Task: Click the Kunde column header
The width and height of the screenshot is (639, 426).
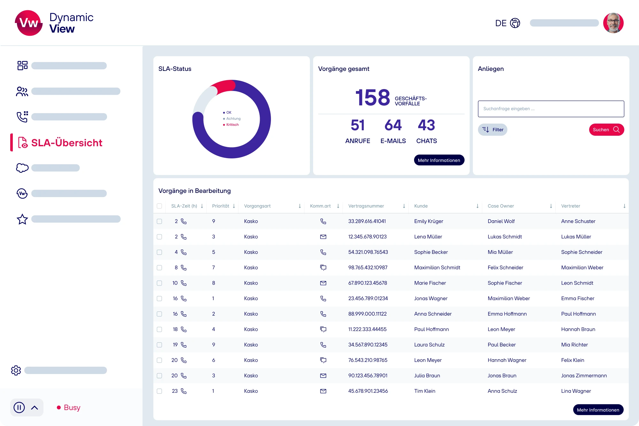Action: pos(421,206)
